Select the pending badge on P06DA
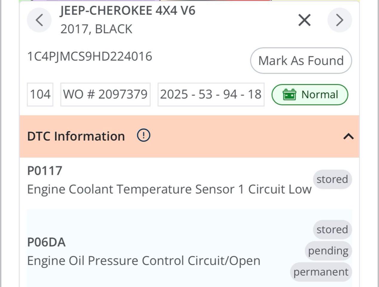The height and width of the screenshot is (287, 379). pyautogui.click(x=328, y=251)
